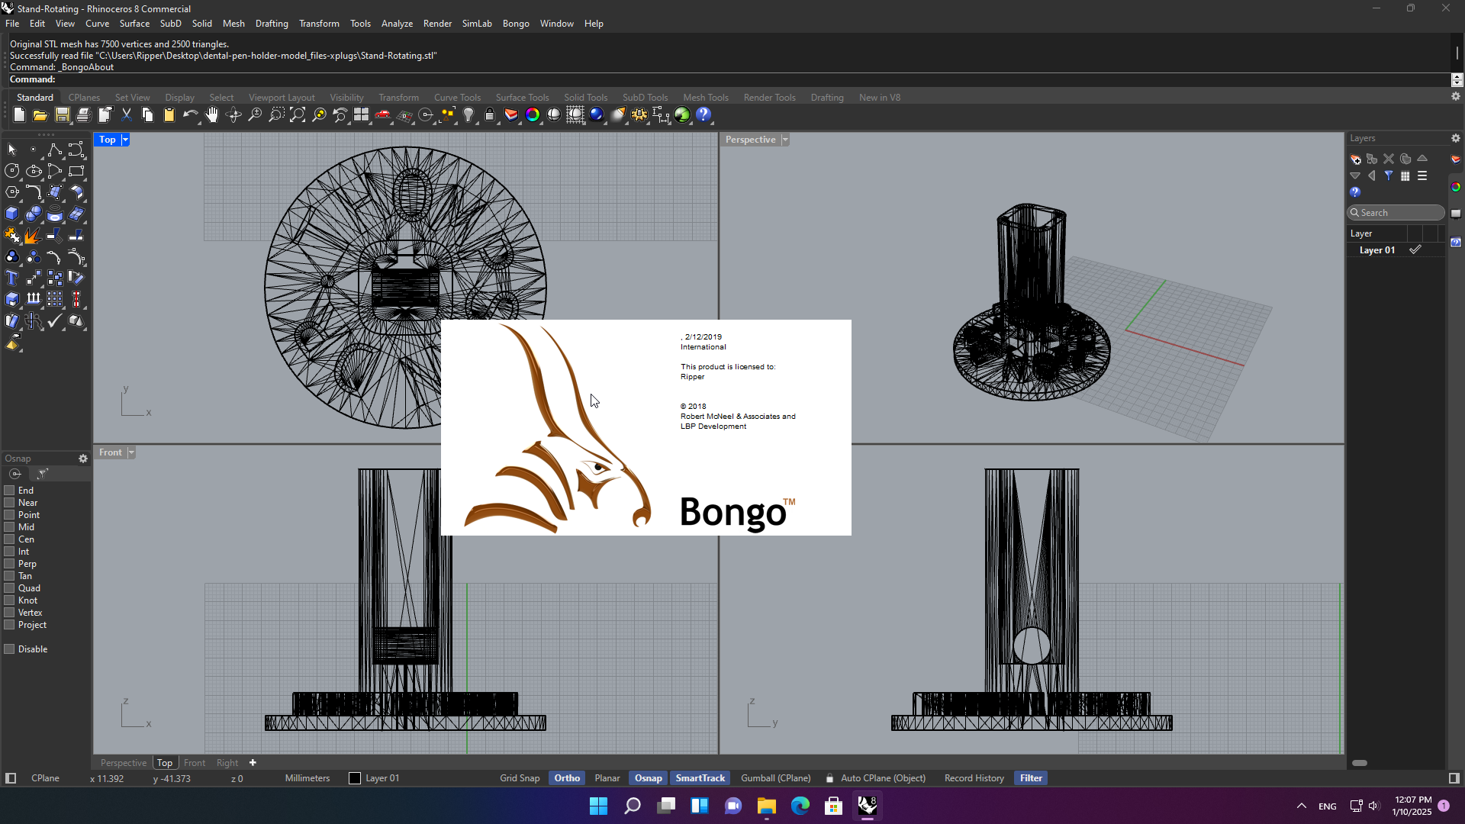
Task: Toggle Ortho mode in status bar
Action: point(567,778)
